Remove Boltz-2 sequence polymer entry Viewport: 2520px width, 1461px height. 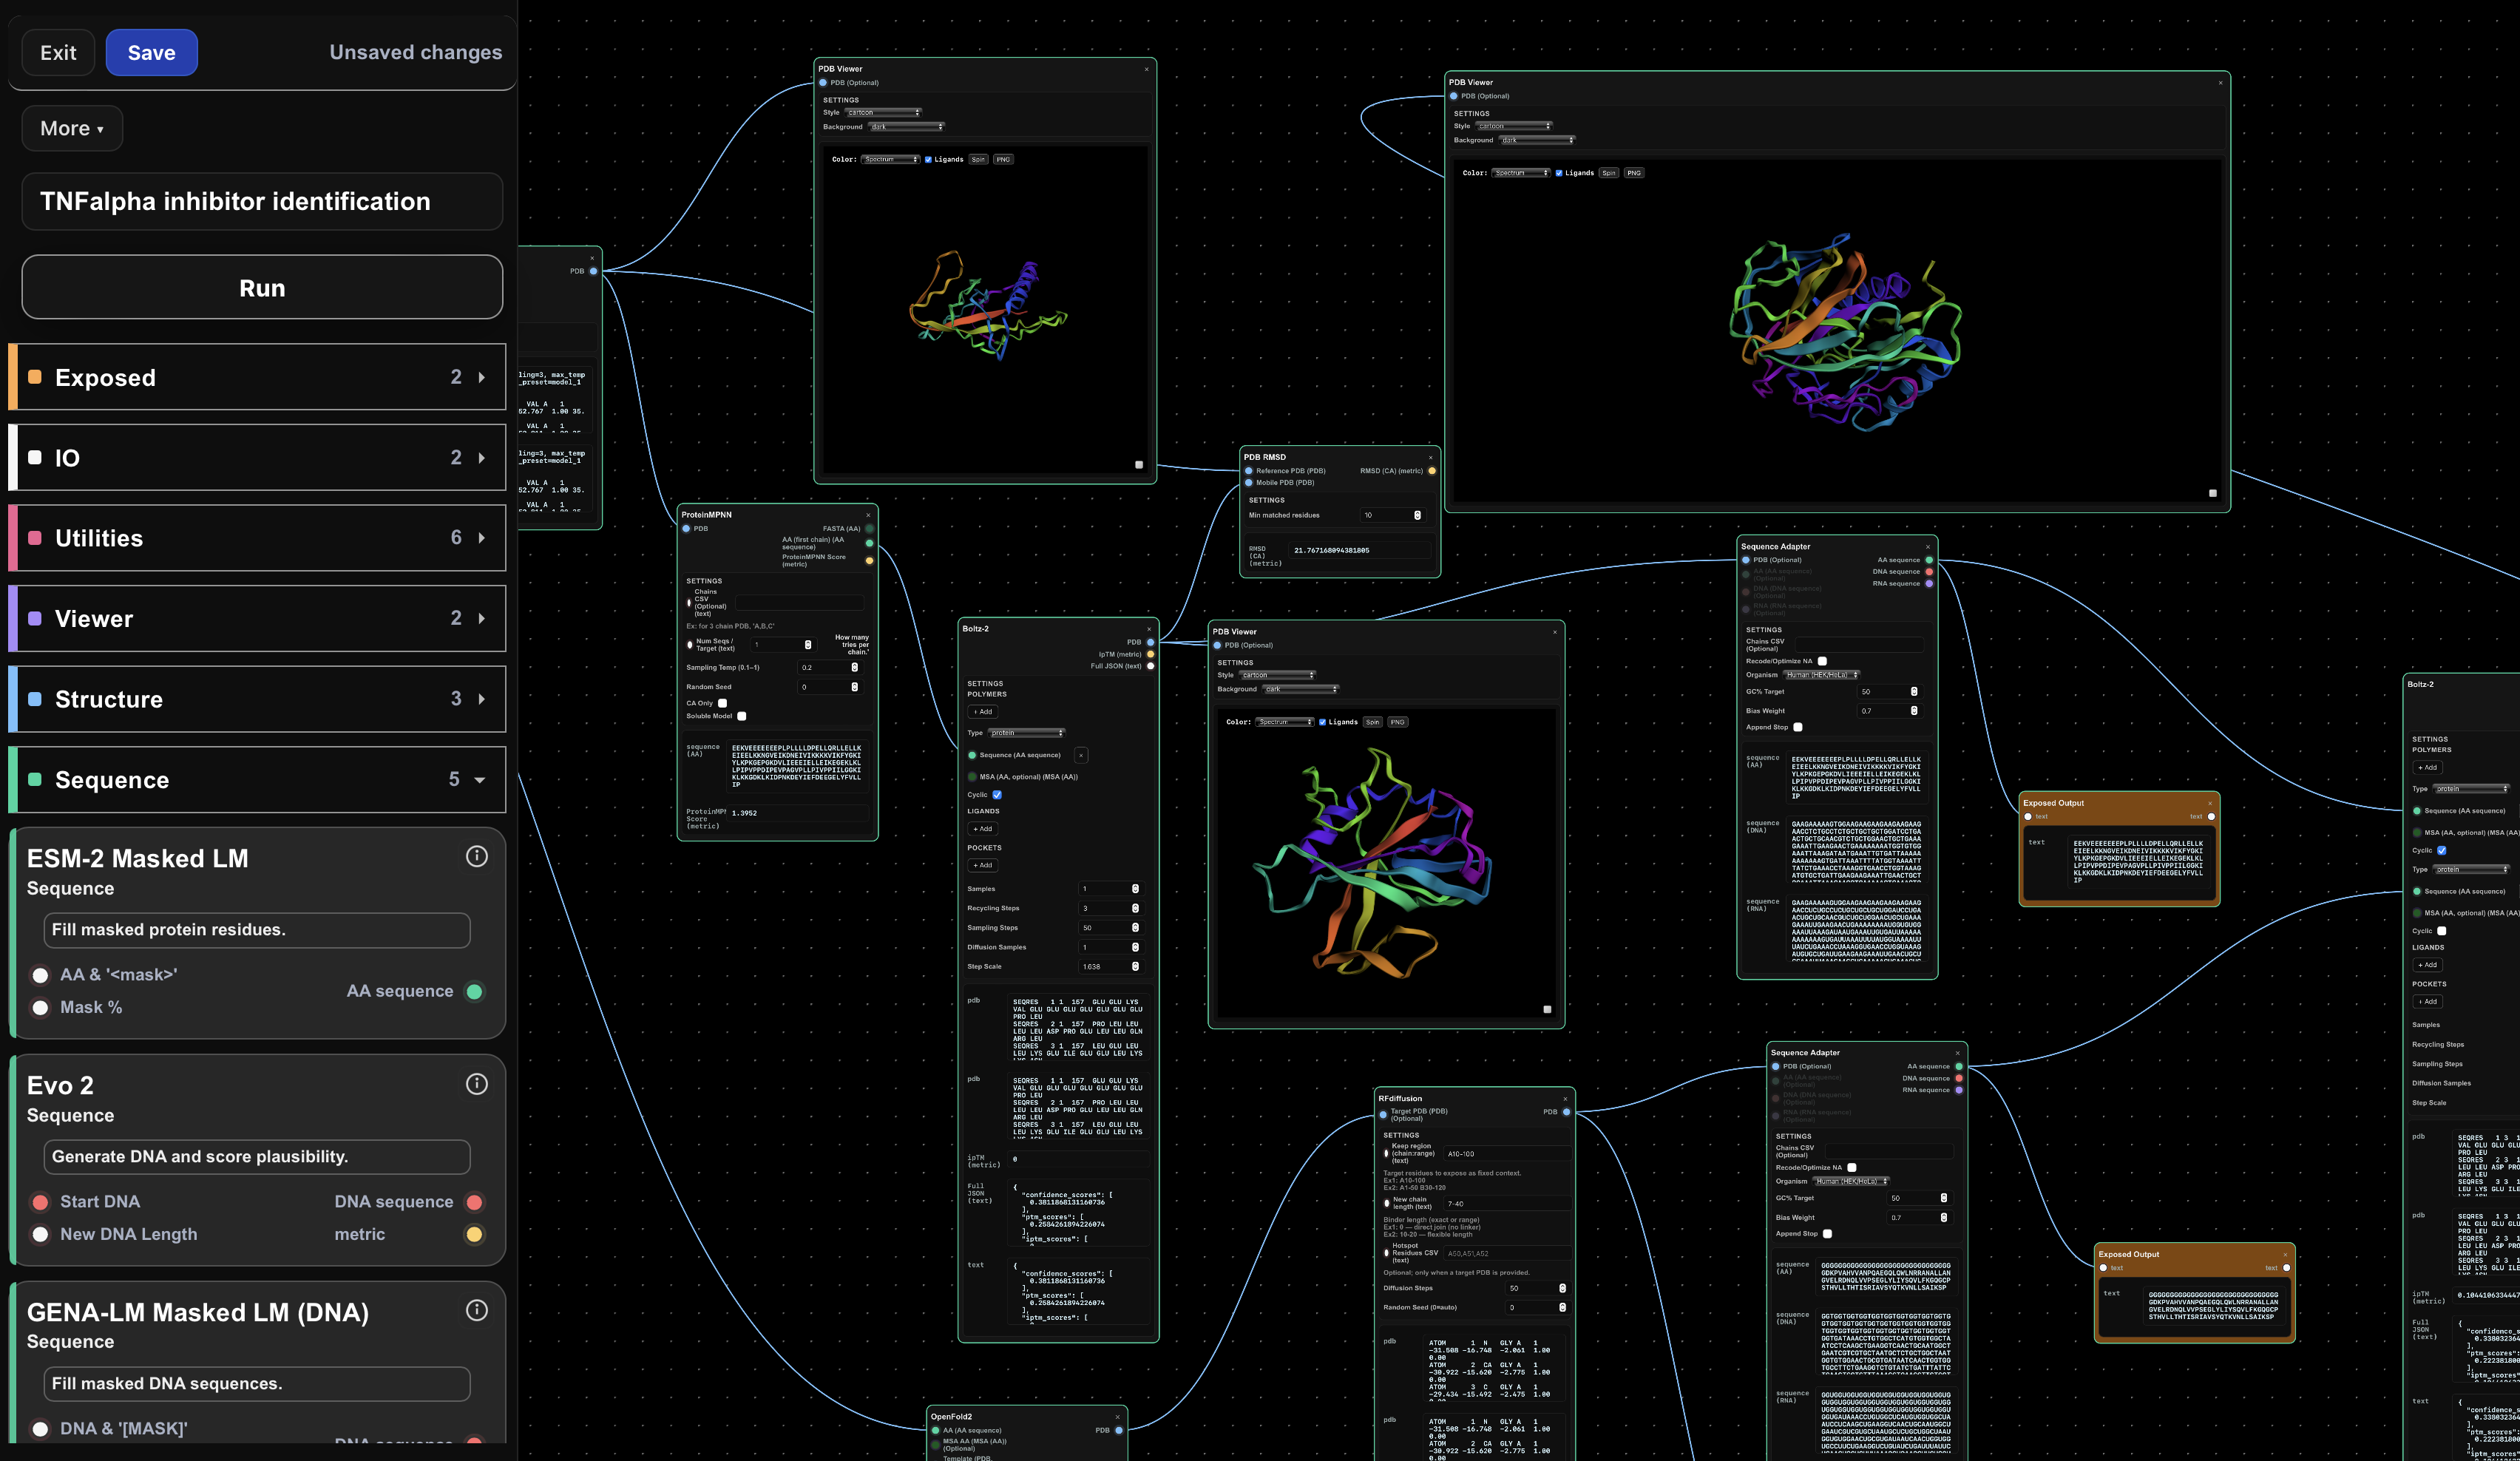tap(1081, 755)
